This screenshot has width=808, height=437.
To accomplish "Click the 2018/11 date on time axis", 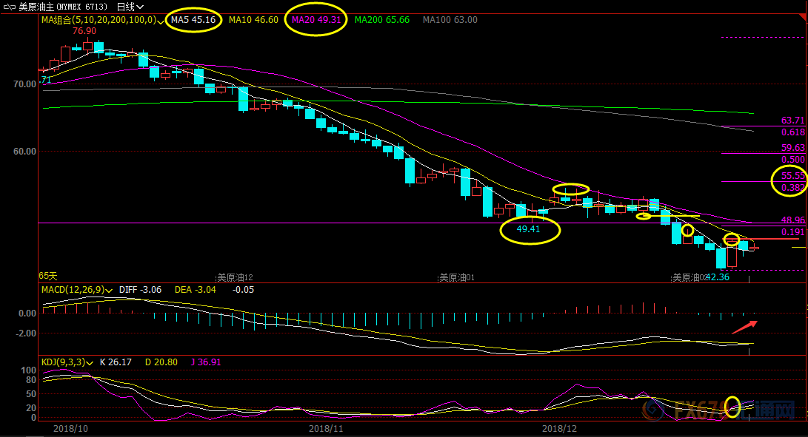I will [326, 428].
